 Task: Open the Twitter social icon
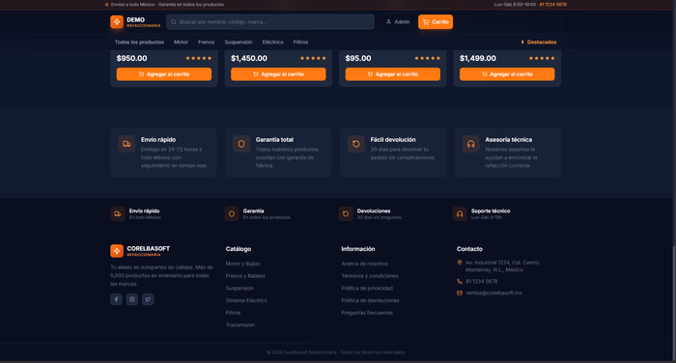[148, 299]
